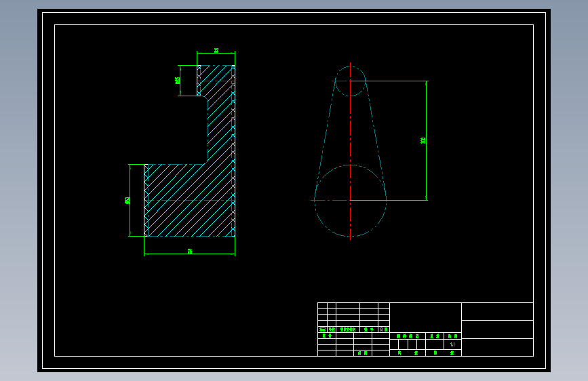
Task: Select the Φ60 large boss diameter dimension
Action: pos(128,200)
